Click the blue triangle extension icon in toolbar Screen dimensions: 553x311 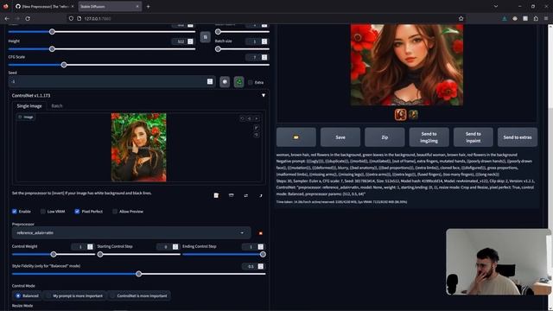click(505, 18)
